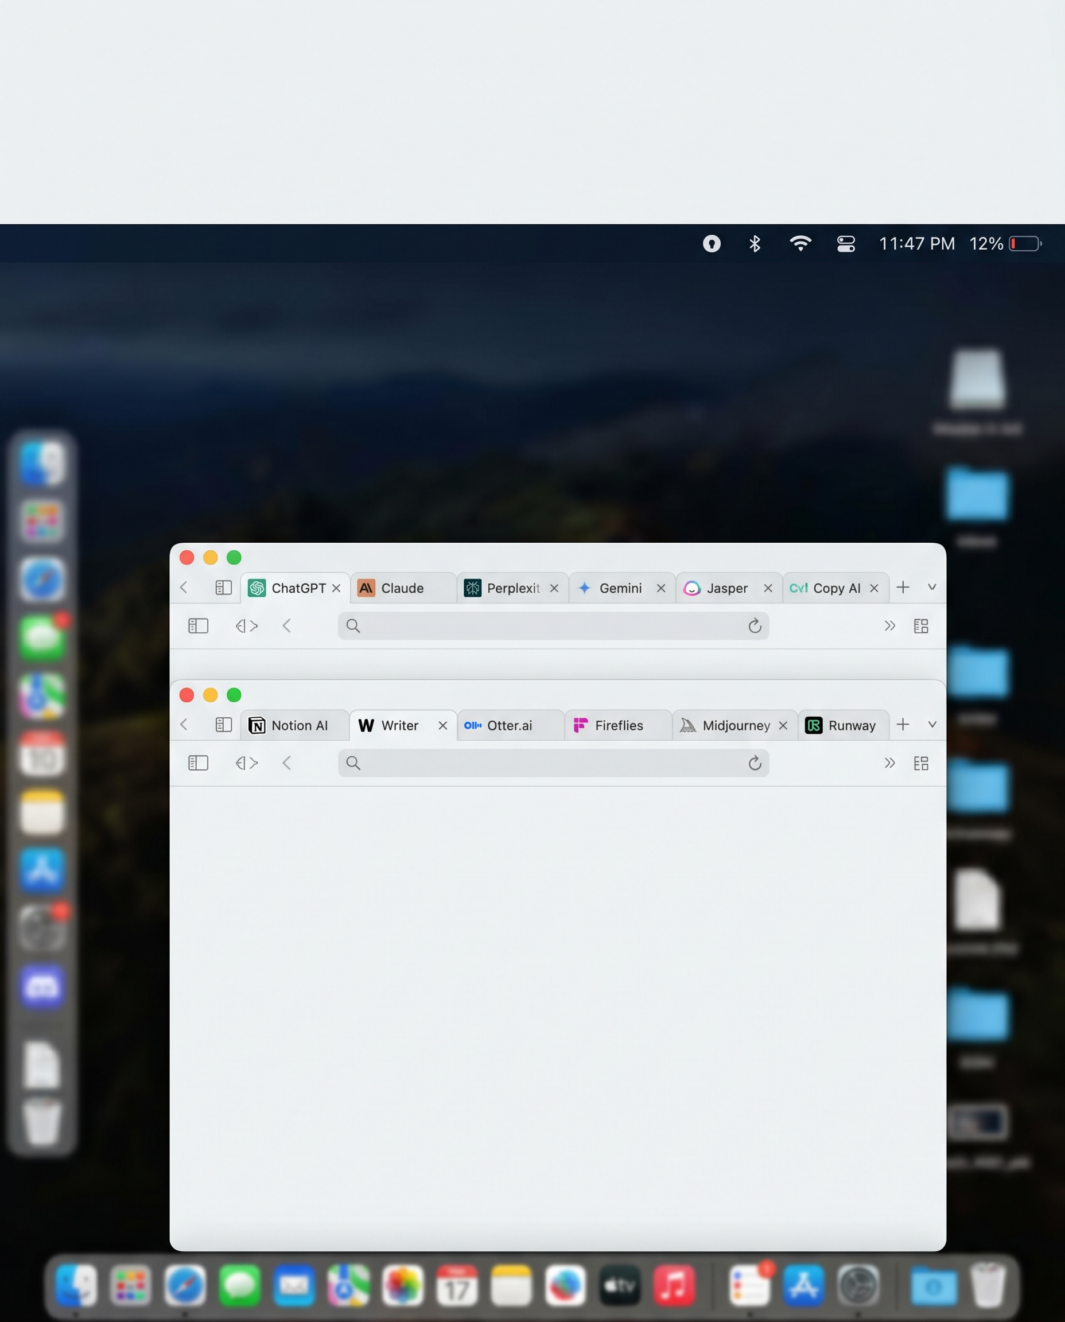Open tab overview grid in top window

tap(921, 626)
